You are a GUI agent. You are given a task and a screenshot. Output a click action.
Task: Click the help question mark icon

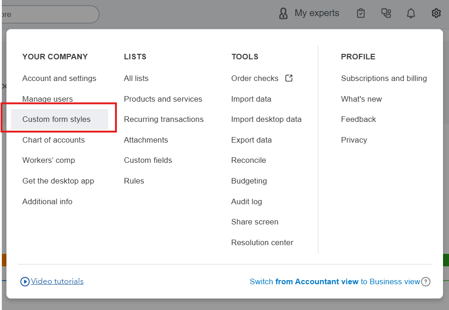426,281
